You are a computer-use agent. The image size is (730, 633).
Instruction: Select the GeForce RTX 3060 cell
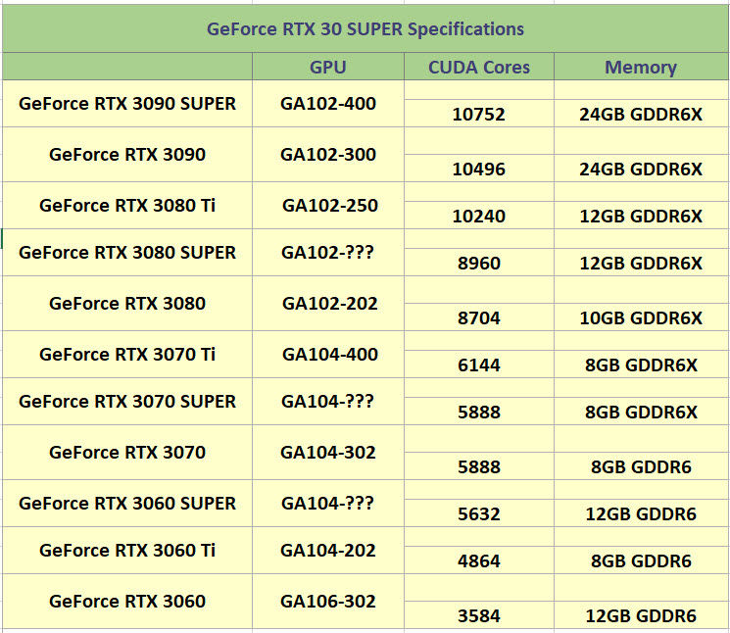127,602
